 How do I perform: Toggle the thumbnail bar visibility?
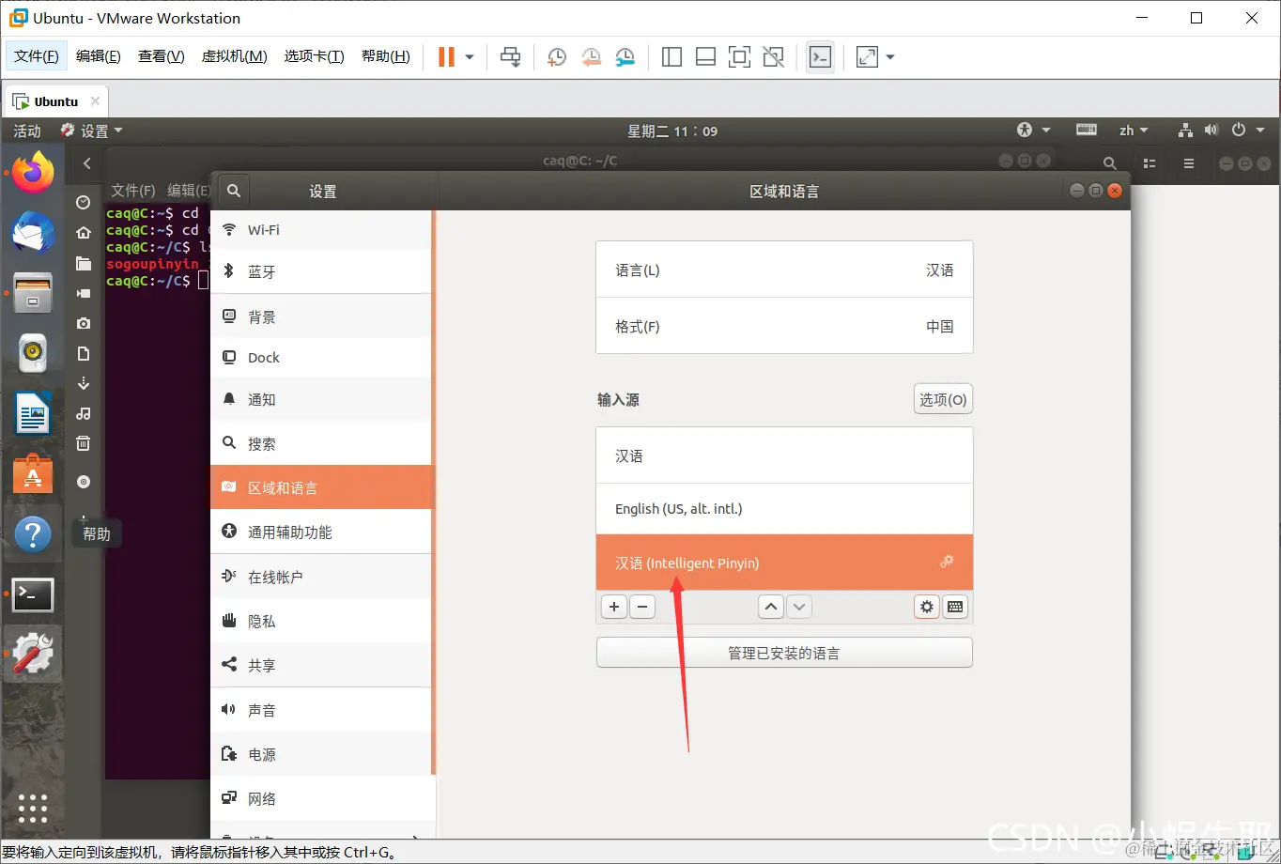point(705,56)
